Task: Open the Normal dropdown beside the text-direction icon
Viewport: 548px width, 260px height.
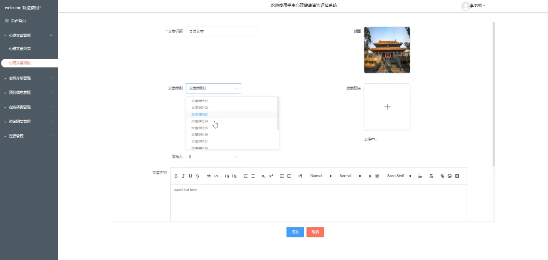Action: [321, 176]
